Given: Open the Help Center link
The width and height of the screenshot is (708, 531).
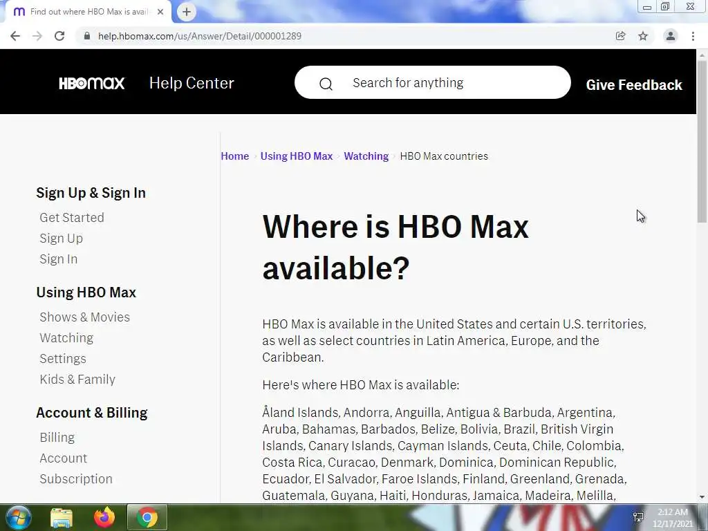Looking at the screenshot, I should click(x=192, y=83).
